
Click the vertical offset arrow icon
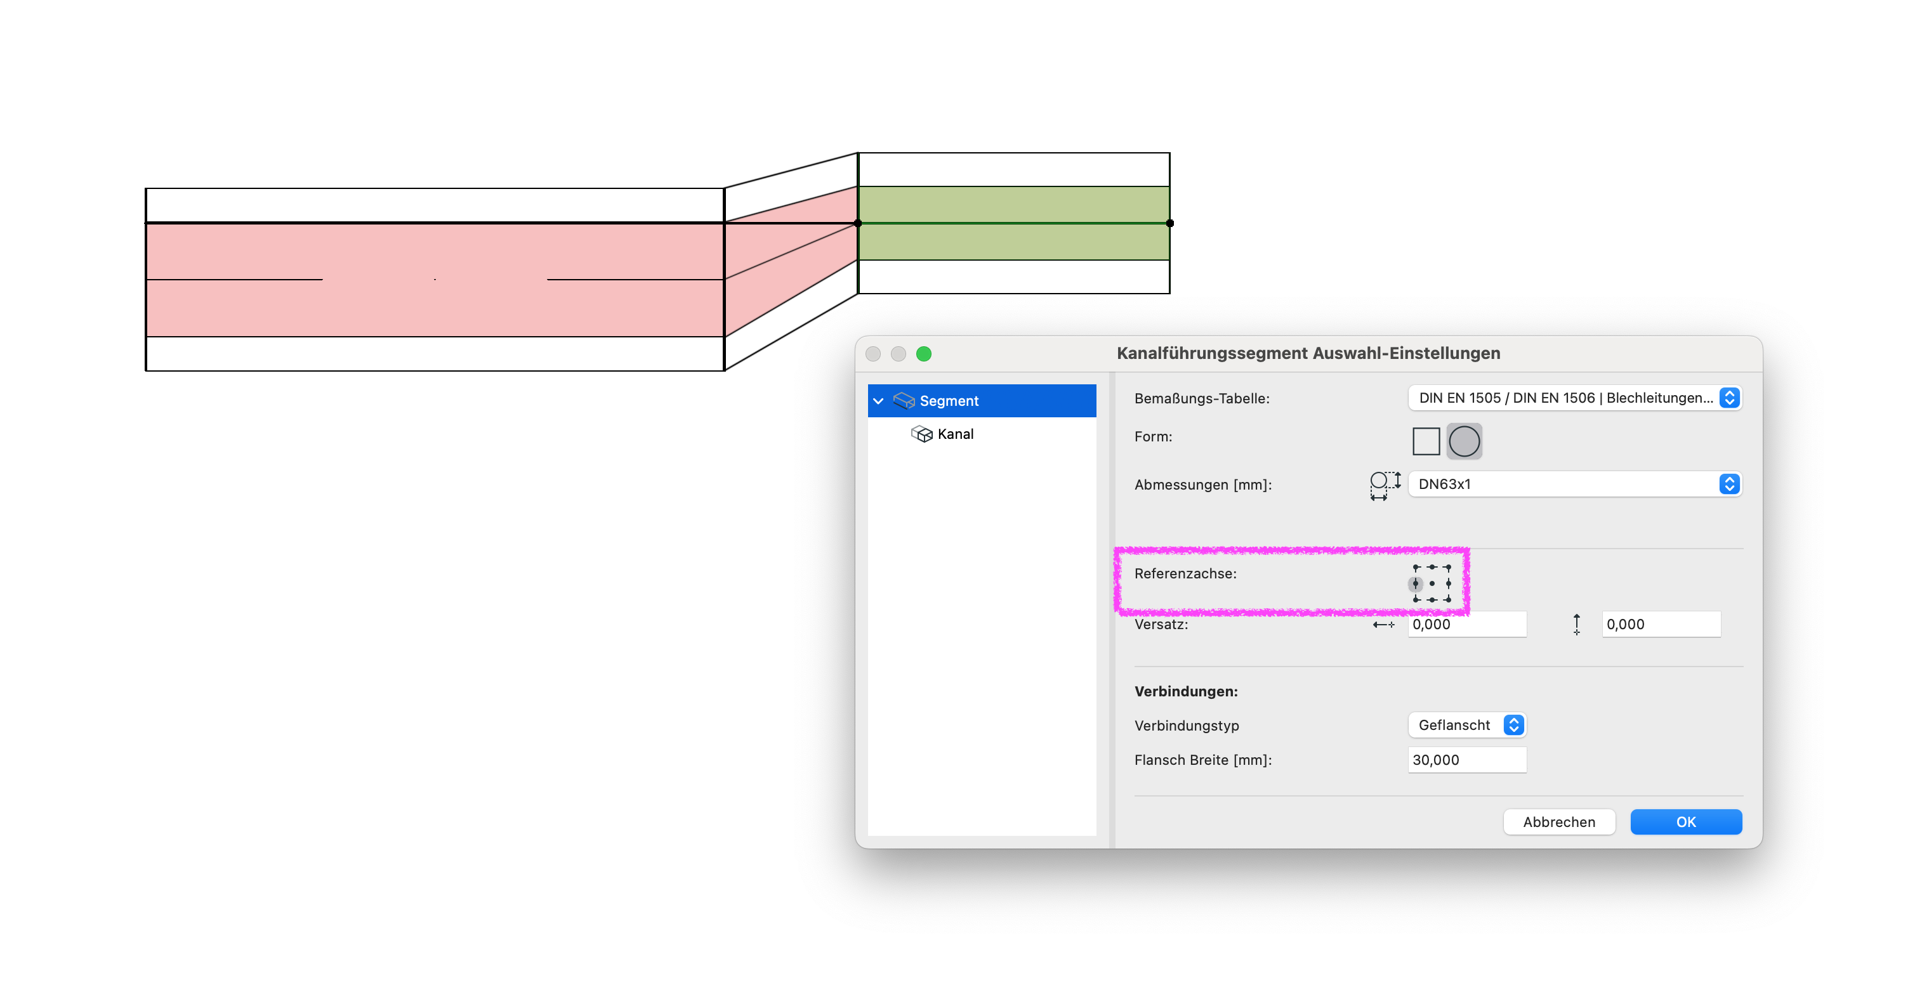(1576, 625)
